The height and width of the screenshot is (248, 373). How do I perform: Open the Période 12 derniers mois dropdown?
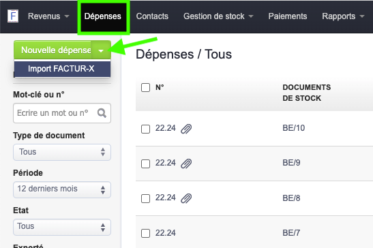pyautogui.click(x=62, y=189)
